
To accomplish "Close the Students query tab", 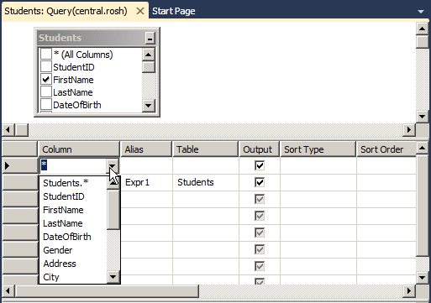I will pos(140,11).
